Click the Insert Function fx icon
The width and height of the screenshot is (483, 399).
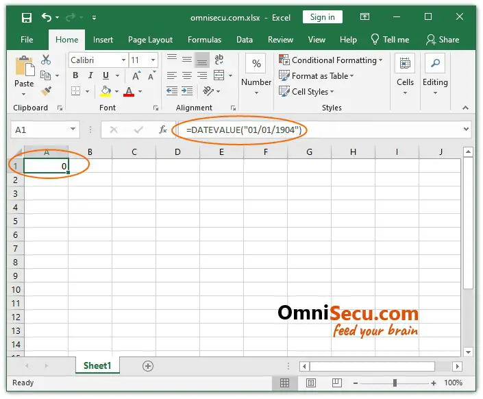[x=162, y=130]
